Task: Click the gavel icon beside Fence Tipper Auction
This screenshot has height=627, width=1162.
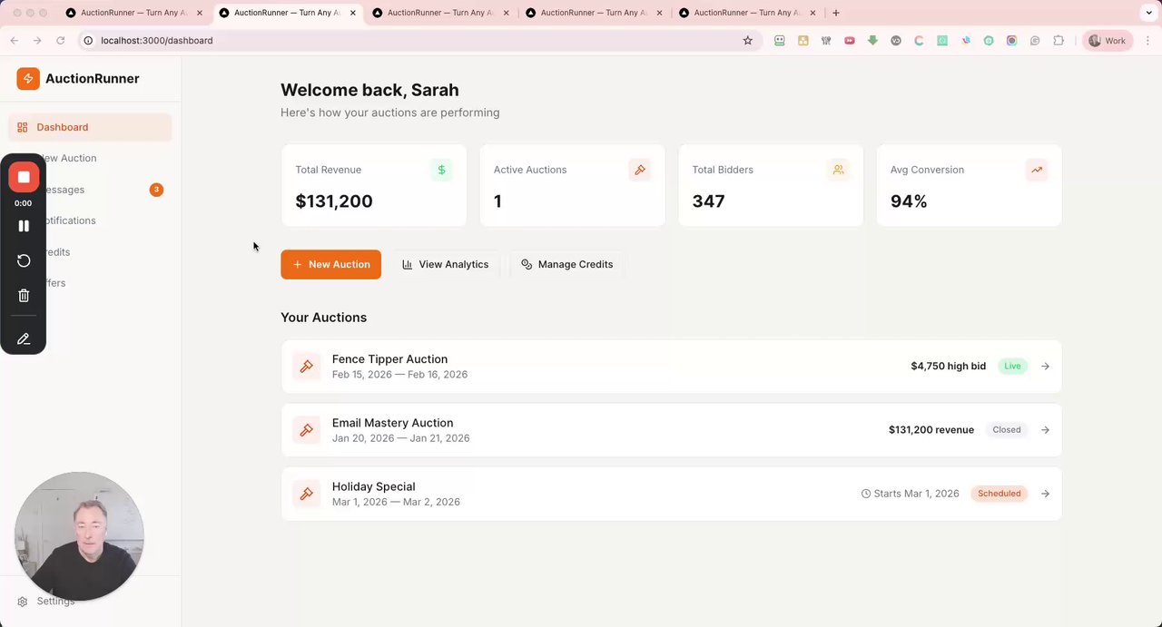Action: tap(307, 367)
